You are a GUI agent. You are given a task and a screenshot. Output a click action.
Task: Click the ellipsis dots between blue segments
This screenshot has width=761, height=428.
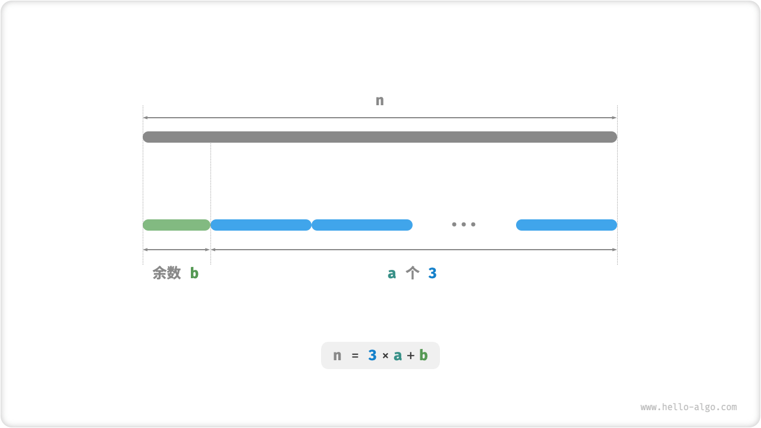[464, 225]
